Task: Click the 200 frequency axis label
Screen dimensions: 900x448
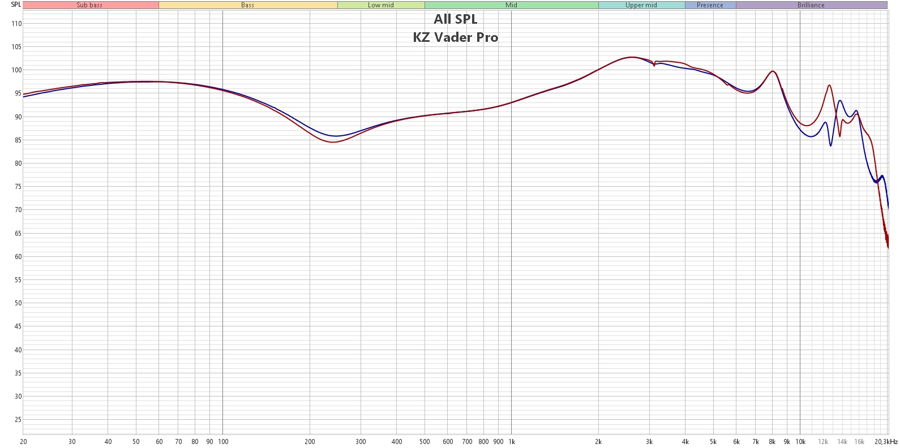Action: (310, 442)
